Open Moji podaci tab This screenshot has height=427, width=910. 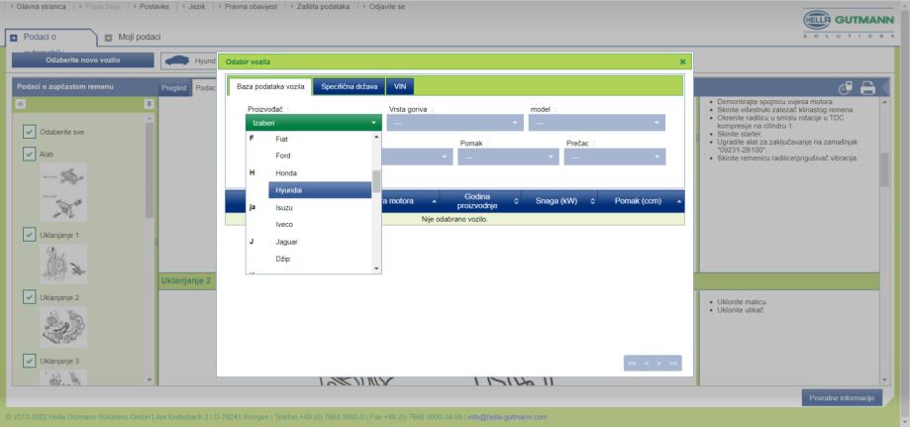coord(140,38)
